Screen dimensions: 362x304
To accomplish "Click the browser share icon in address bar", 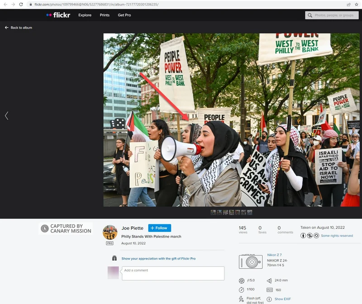I will point(348,4).
